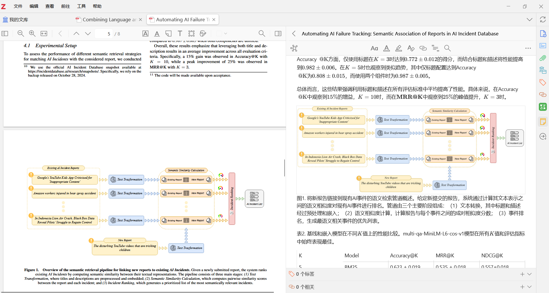
Task: Open the notes pane section
Action: coord(543,122)
